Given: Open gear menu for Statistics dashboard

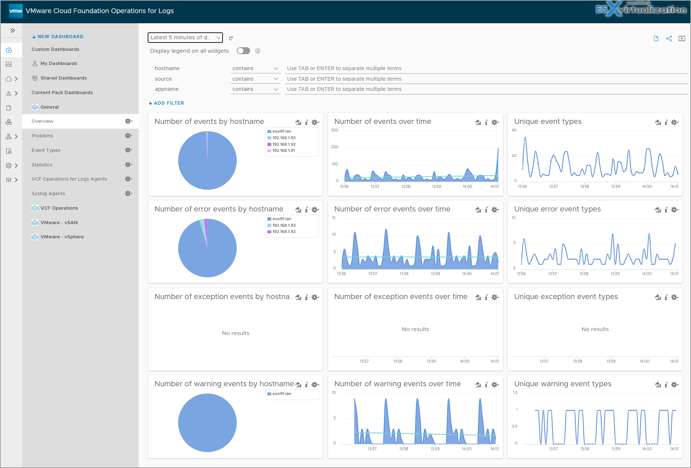Looking at the screenshot, I should coord(129,165).
